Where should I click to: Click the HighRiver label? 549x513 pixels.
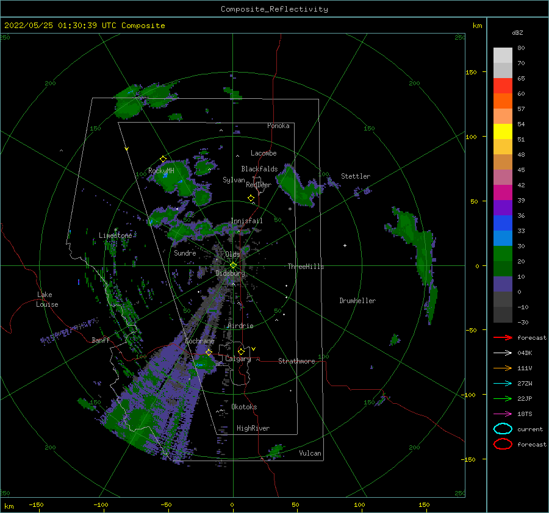point(253,428)
